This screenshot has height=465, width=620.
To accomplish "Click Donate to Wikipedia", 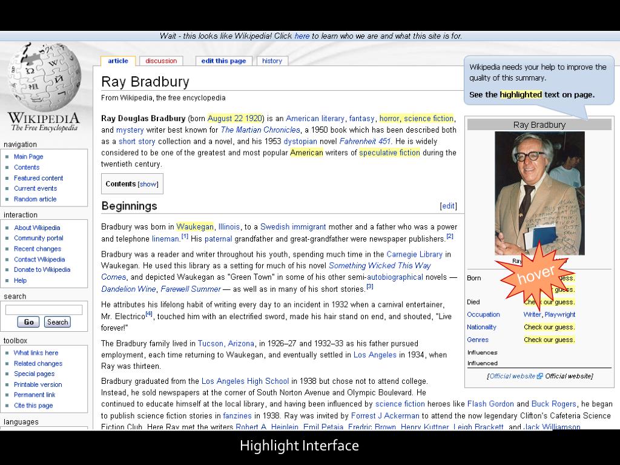I will (42, 269).
